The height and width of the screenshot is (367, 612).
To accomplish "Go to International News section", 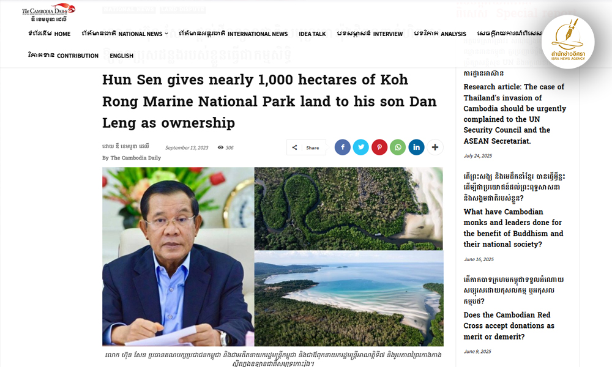I will click(233, 34).
